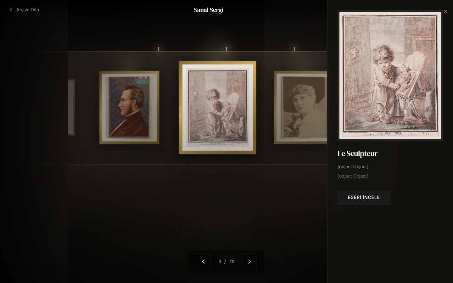Select the framed profile portrait of bearded man

click(129, 108)
